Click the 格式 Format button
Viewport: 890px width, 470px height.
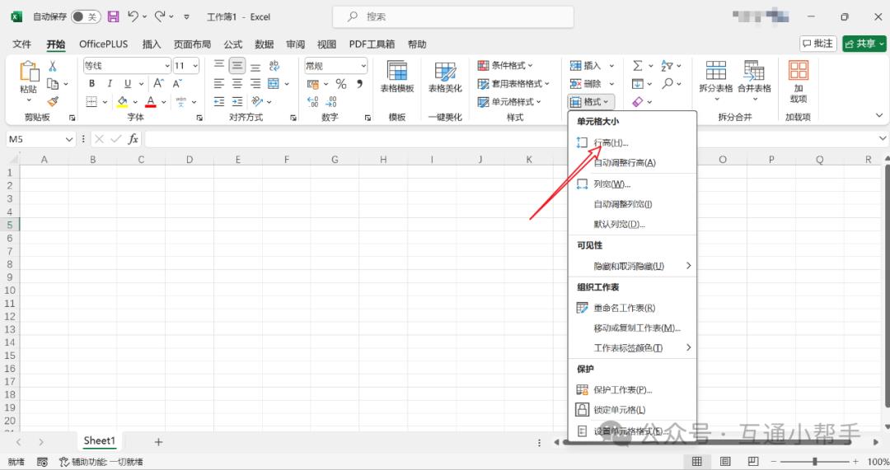tap(590, 101)
